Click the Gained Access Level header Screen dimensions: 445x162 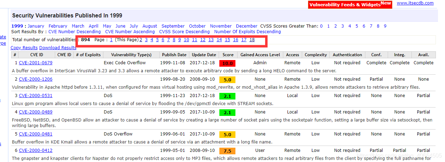[x=260, y=55]
